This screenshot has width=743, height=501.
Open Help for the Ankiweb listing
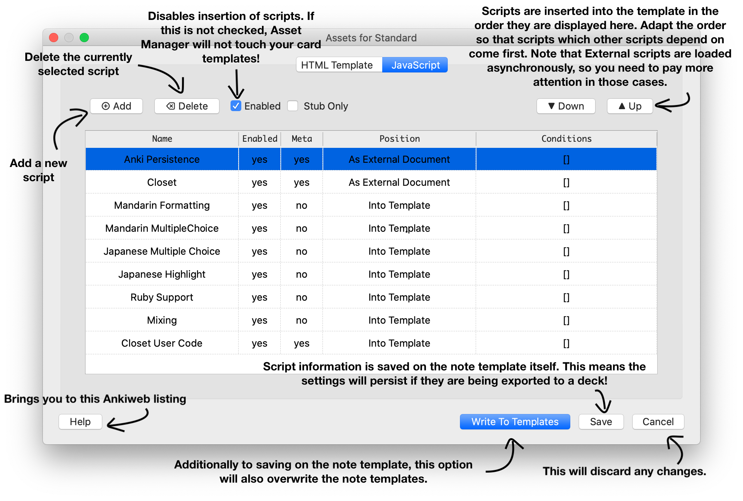(80, 422)
